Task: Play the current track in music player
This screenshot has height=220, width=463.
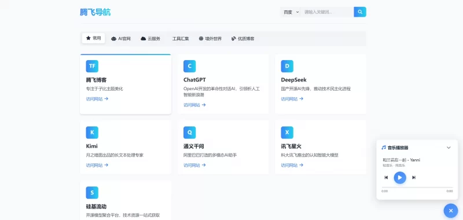Action: tap(400, 177)
